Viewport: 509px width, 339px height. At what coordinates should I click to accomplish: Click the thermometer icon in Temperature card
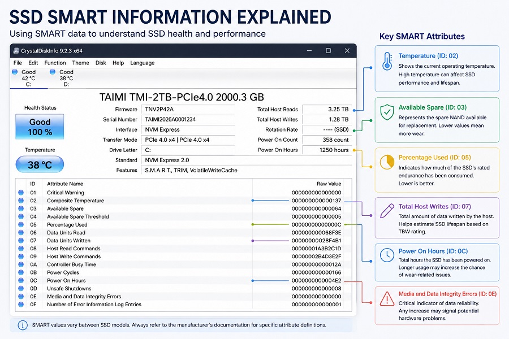[x=387, y=62]
